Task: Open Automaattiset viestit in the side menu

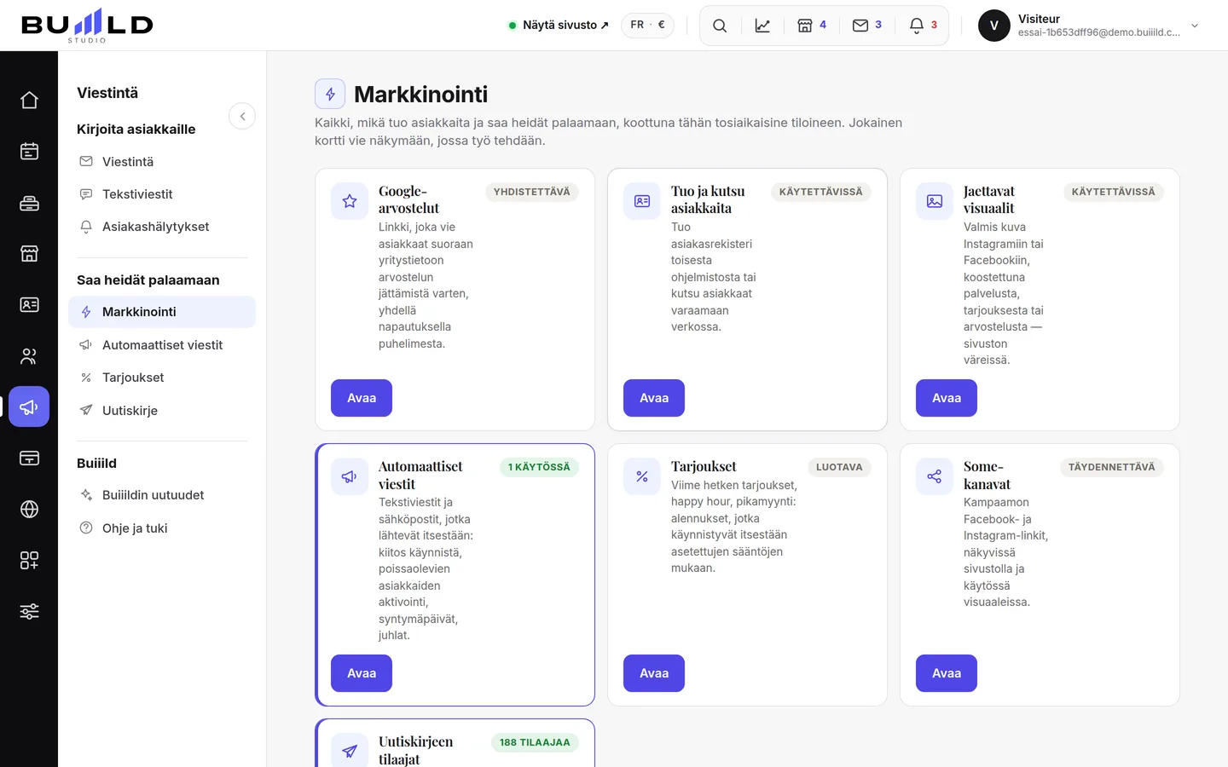Action: click(x=162, y=345)
